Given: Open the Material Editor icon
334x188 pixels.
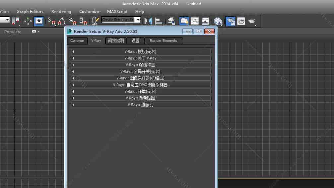Looking at the screenshot, I should [218, 21].
